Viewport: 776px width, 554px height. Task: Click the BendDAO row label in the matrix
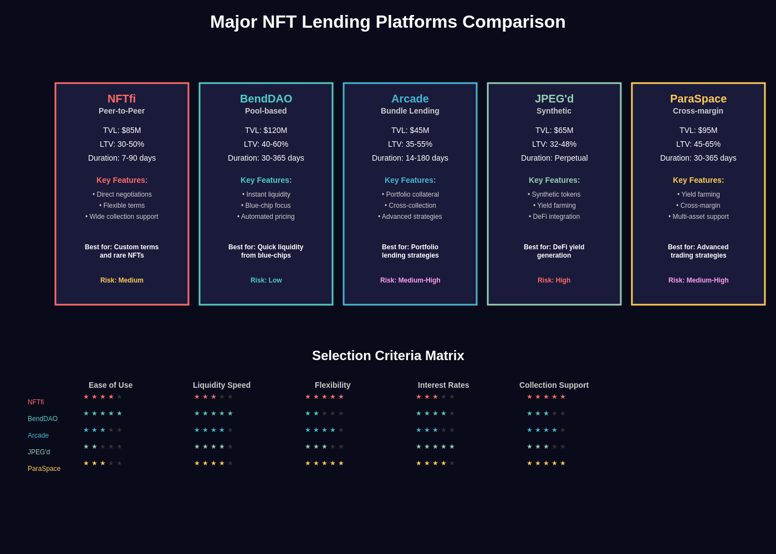pyautogui.click(x=43, y=419)
